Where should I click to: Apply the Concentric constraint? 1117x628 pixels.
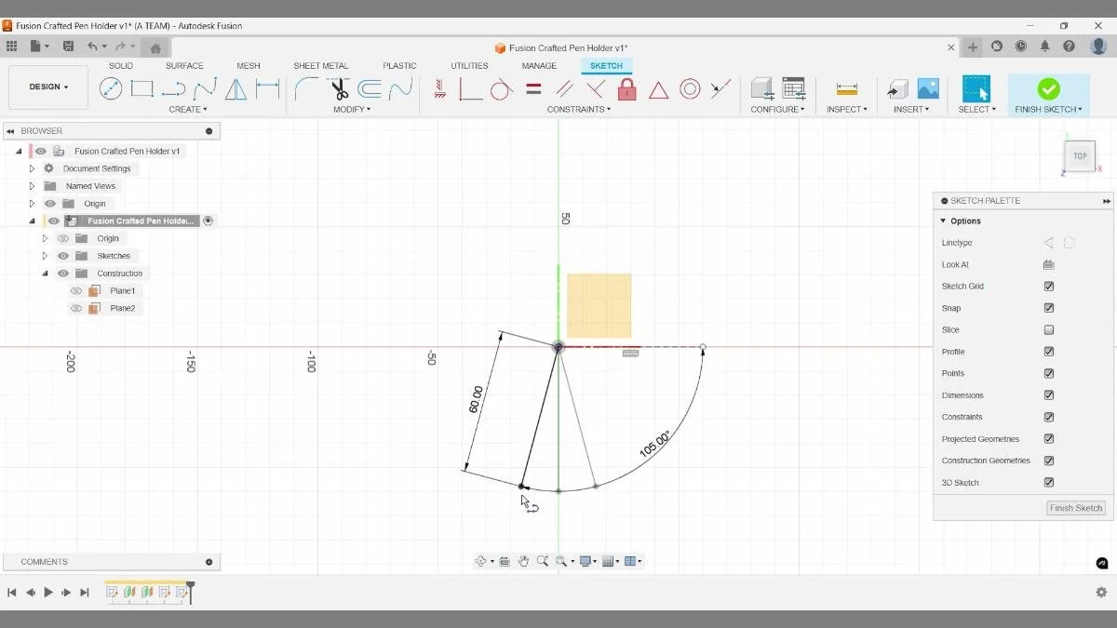[690, 88]
